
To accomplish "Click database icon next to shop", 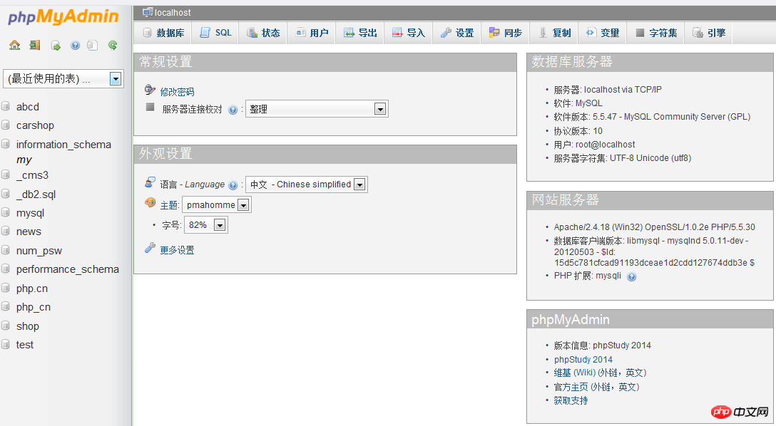I will coord(6,325).
